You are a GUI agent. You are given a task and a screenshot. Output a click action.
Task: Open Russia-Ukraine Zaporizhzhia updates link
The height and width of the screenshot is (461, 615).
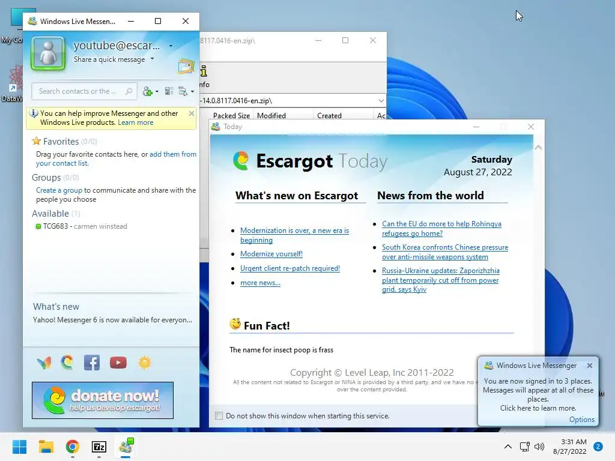tap(440, 280)
